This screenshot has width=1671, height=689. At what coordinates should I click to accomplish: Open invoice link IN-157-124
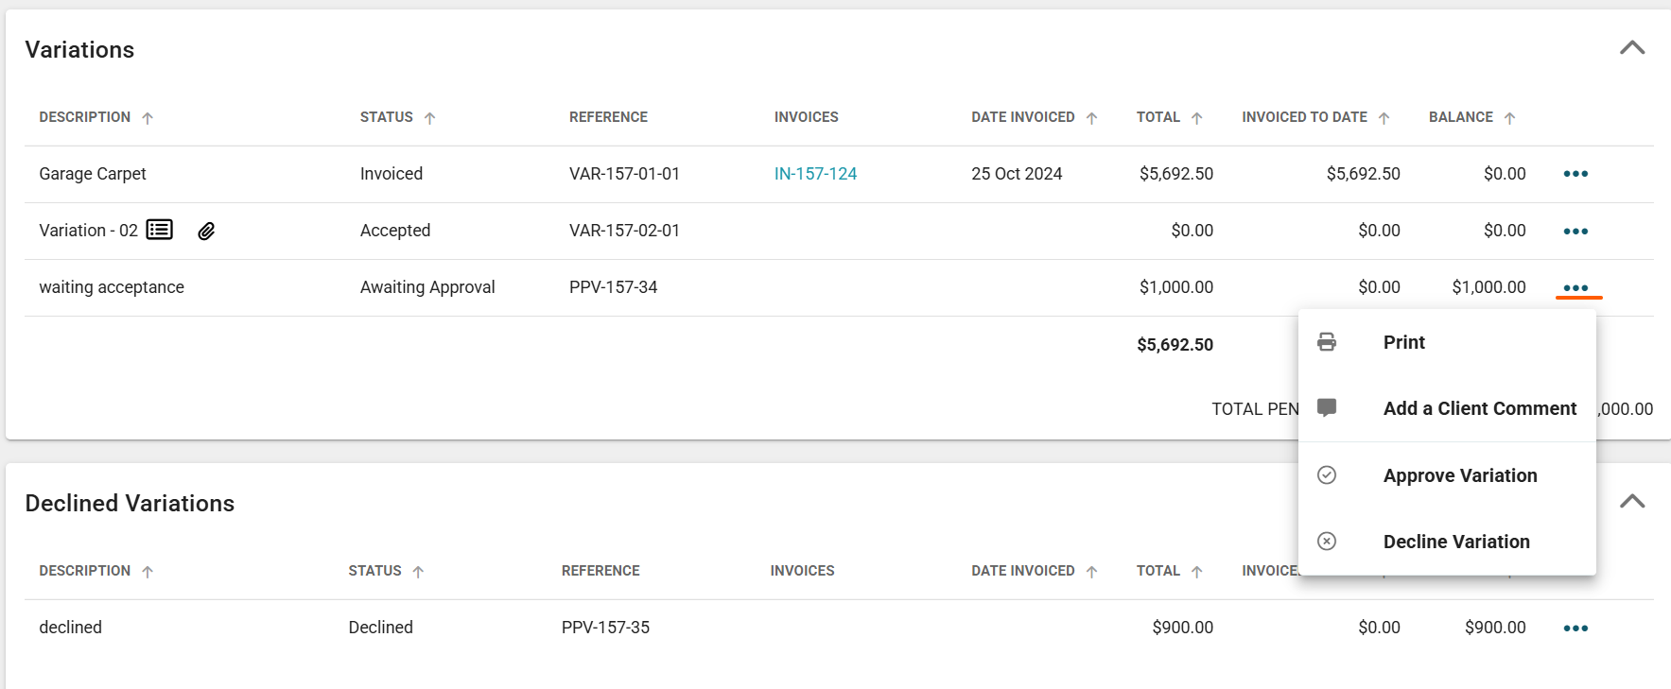[815, 174]
